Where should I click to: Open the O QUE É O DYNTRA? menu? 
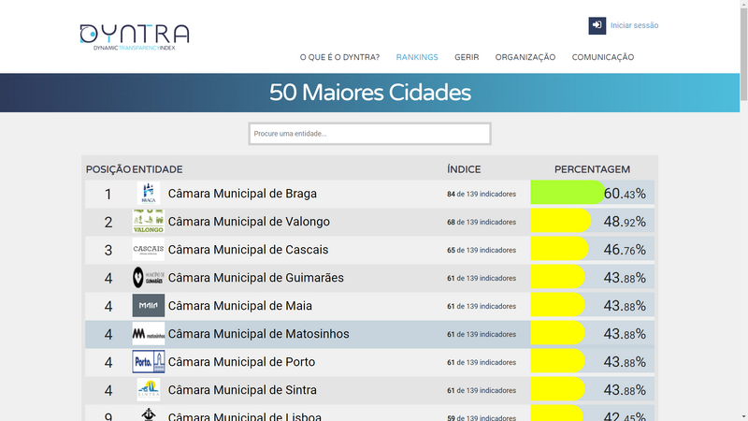tap(339, 57)
